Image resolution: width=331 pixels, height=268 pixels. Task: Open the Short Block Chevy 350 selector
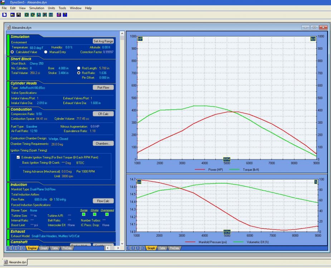37,63
